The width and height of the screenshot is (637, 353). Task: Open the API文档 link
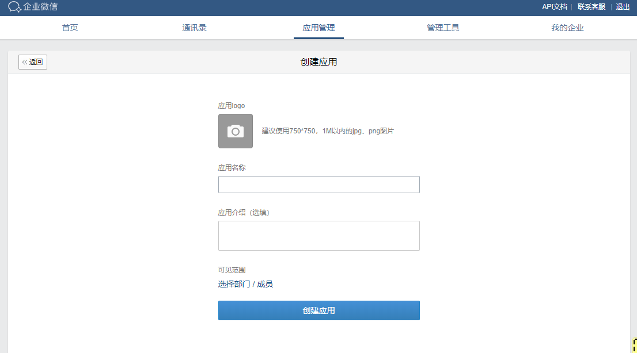point(554,7)
